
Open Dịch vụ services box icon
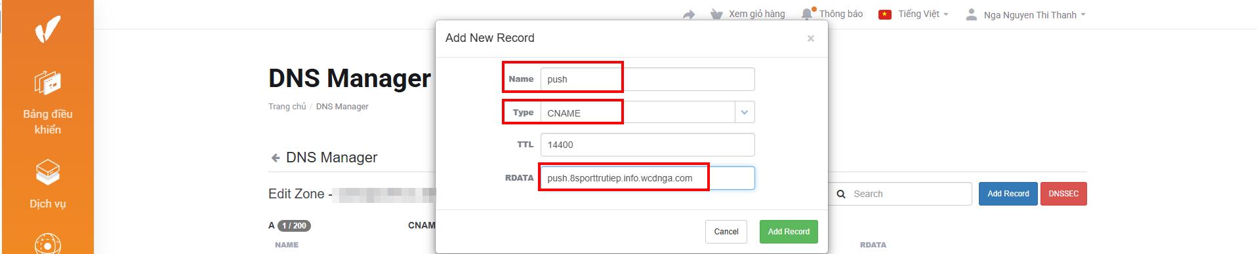pyautogui.click(x=47, y=173)
